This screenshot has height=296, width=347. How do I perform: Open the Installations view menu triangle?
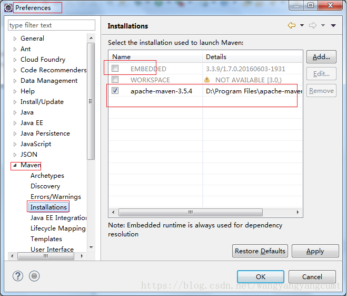click(x=333, y=25)
